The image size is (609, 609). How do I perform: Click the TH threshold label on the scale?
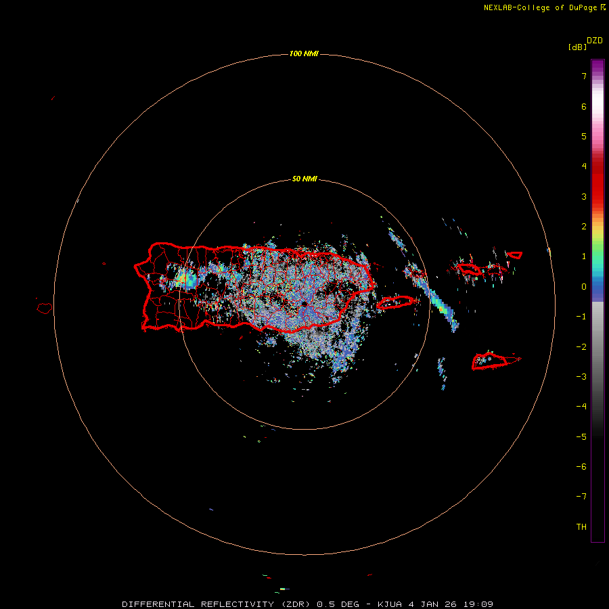(x=581, y=526)
